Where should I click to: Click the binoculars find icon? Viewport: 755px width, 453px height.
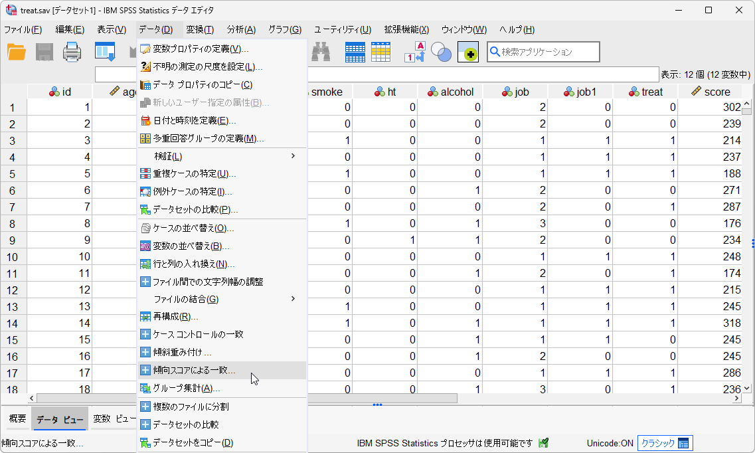click(x=321, y=52)
